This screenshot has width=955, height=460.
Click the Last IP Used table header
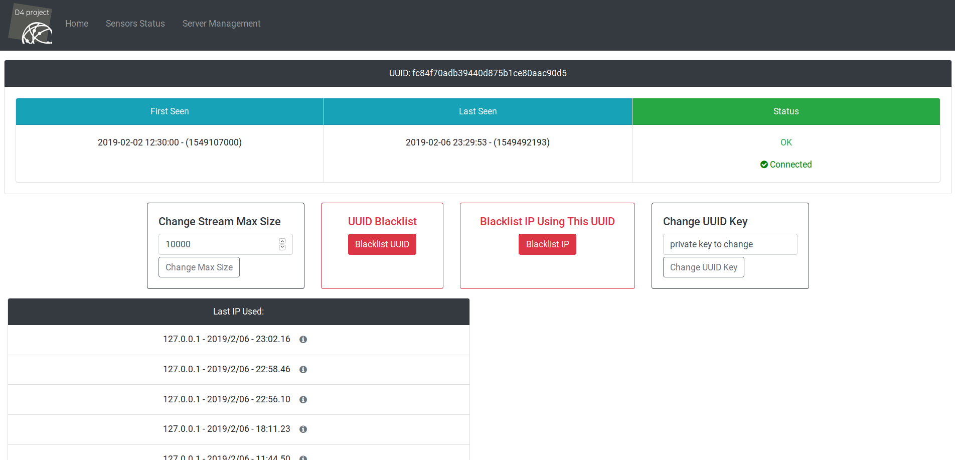pos(238,312)
